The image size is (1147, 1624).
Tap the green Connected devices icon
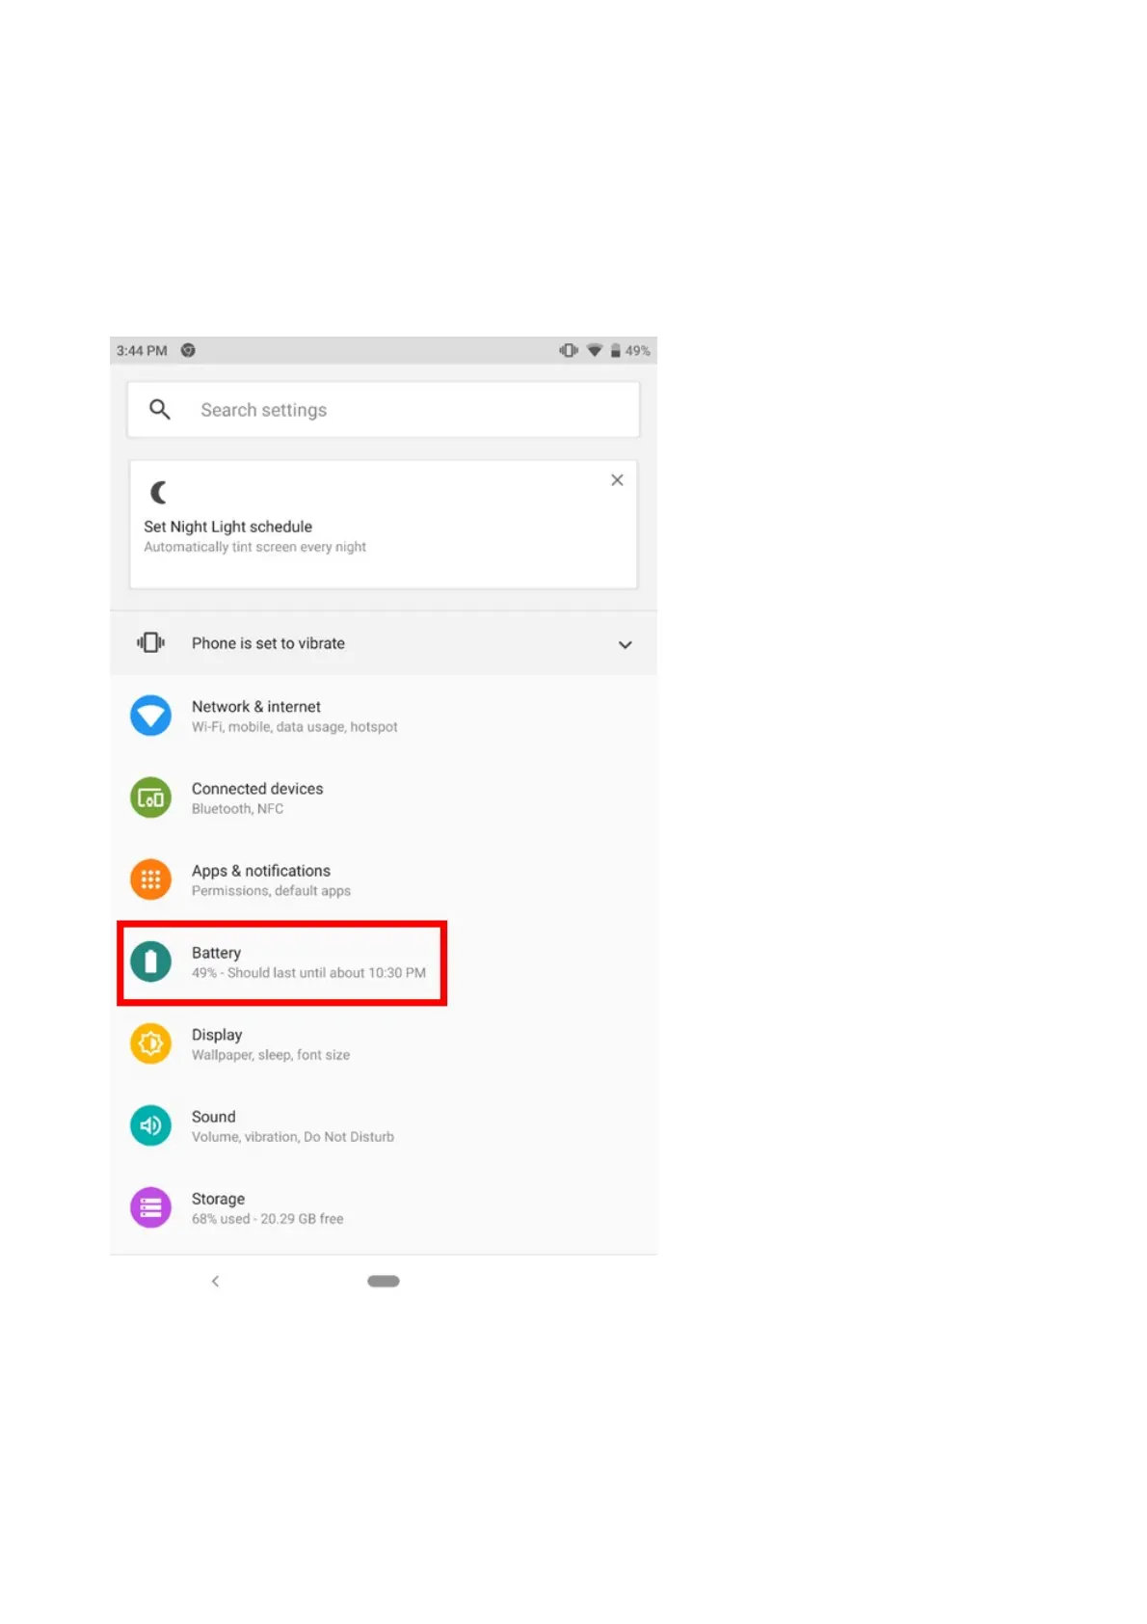(x=150, y=798)
